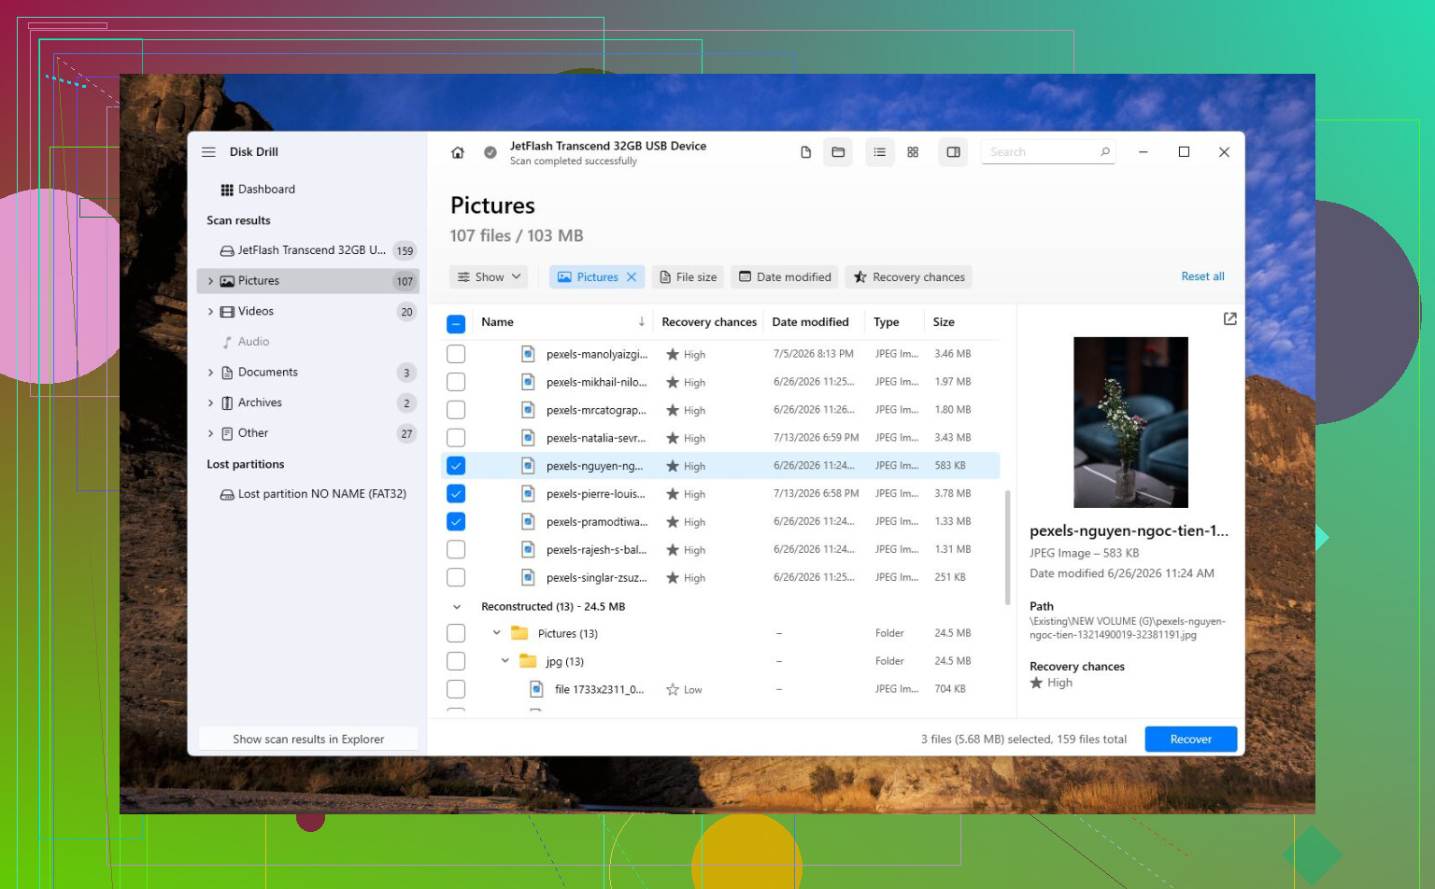The width and height of the screenshot is (1435, 889).
Task: Expand the Other category in sidebar
Action: tap(210, 433)
